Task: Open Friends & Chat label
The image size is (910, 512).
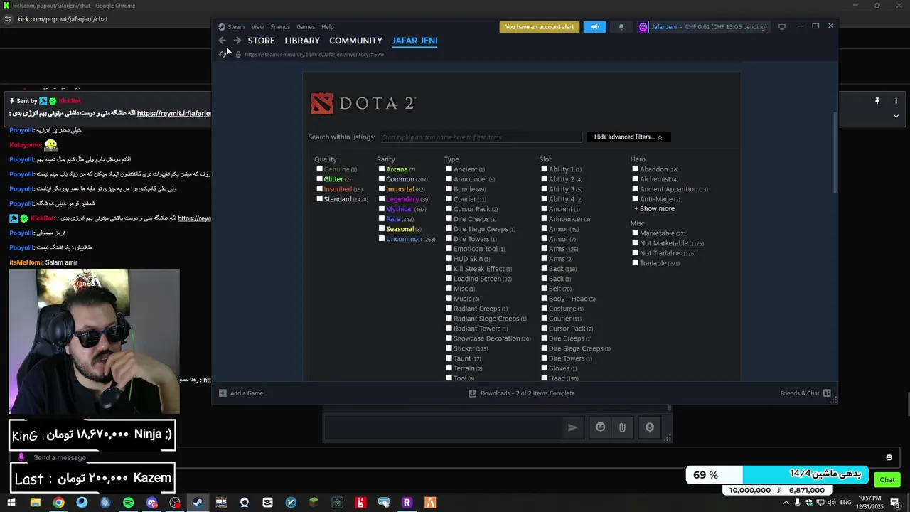Action: point(800,393)
